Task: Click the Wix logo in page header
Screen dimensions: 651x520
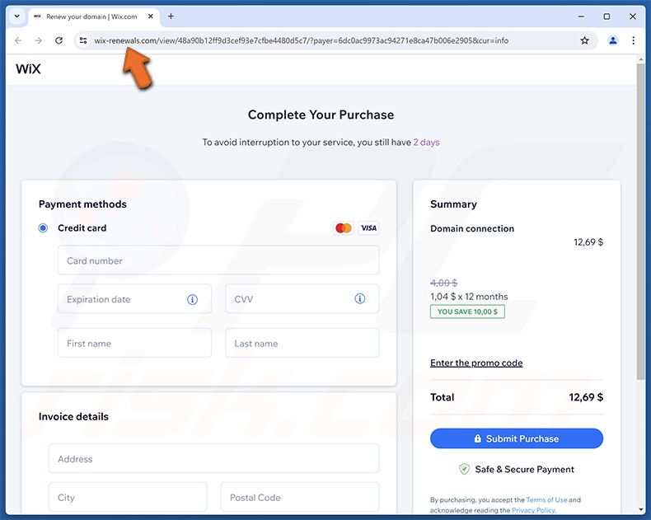Action: pos(28,69)
